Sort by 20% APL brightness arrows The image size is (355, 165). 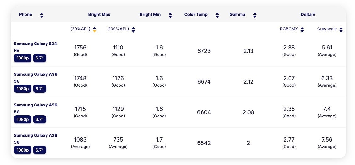(94, 29)
